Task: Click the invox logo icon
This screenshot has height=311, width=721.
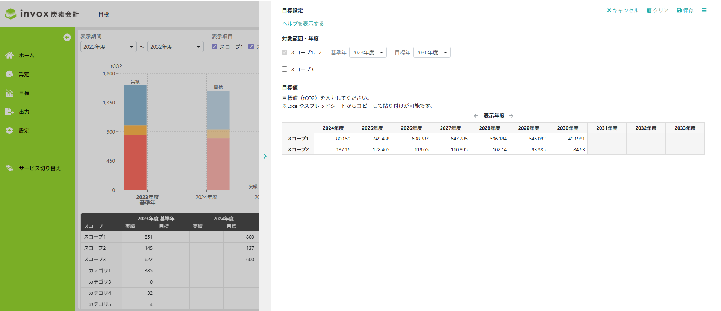Action: pyautogui.click(x=11, y=14)
